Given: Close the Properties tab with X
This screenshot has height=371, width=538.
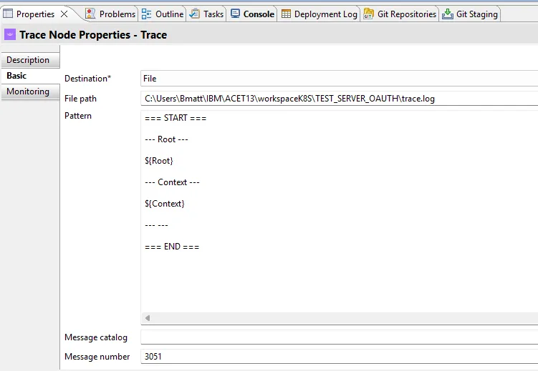Looking at the screenshot, I should pos(64,14).
